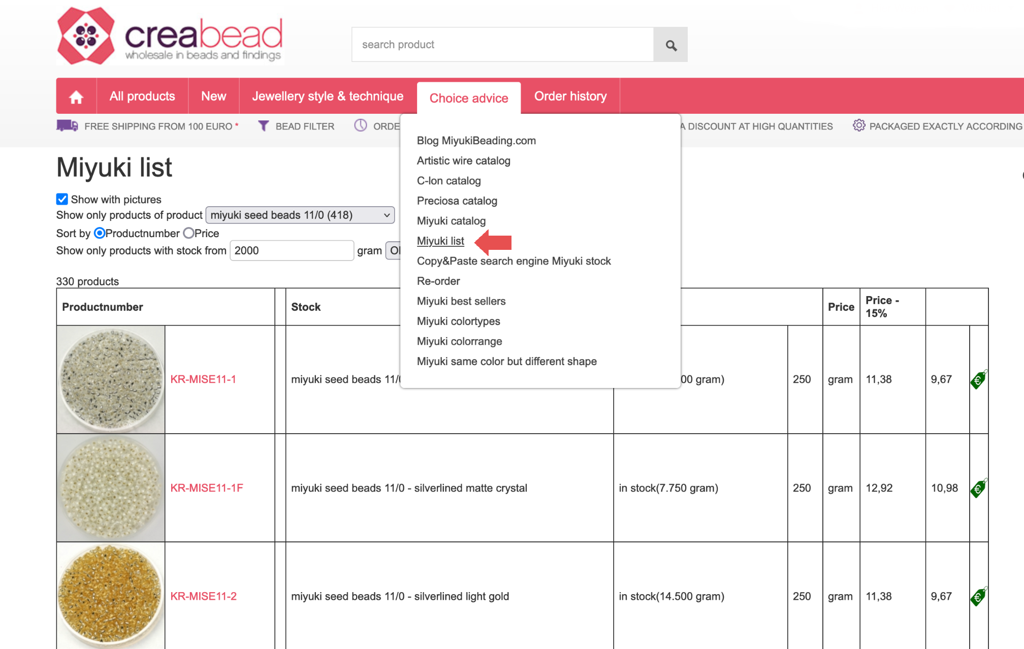
Task: Click the packaging gear icon
Action: (x=858, y=125)
